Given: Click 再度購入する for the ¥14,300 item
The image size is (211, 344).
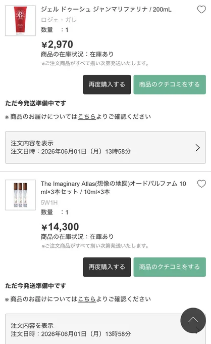Looking at the screenshot, I should tap(107, 267).
